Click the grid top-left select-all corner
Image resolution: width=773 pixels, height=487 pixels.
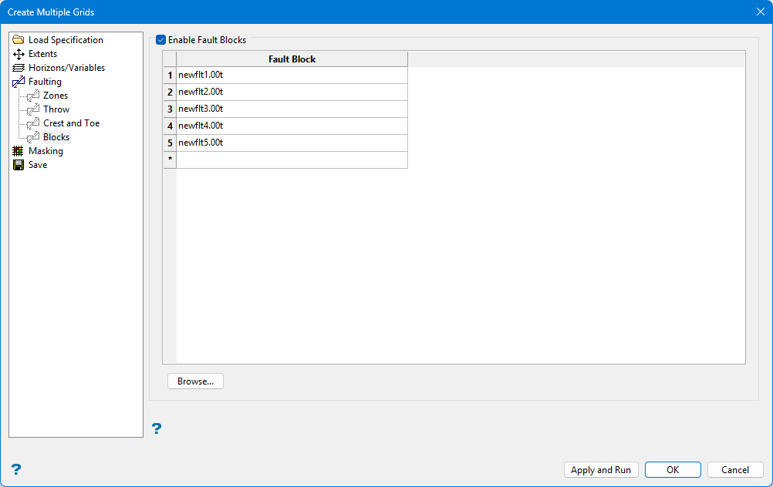170,59
